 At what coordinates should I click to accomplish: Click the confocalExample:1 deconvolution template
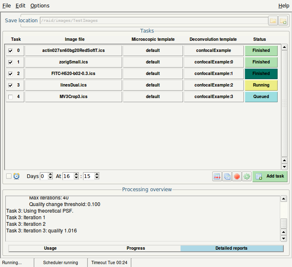coord(213,74)
